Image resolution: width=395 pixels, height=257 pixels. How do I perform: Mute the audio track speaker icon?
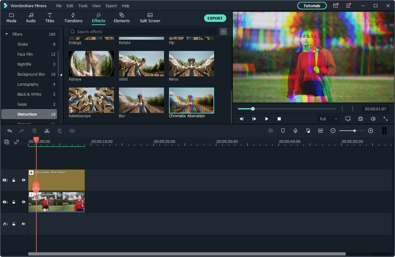pos(23,224)
